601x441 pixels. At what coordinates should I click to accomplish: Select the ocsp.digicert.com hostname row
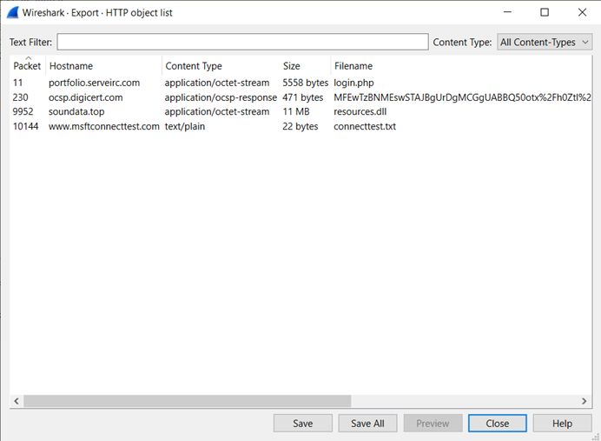(x=85, y=97)
